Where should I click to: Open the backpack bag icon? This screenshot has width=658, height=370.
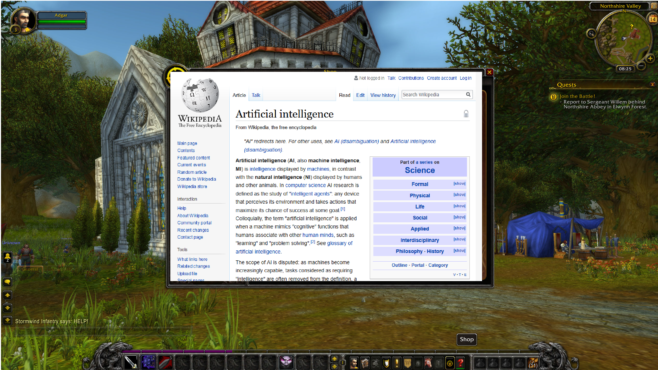(x=533, y=363)
